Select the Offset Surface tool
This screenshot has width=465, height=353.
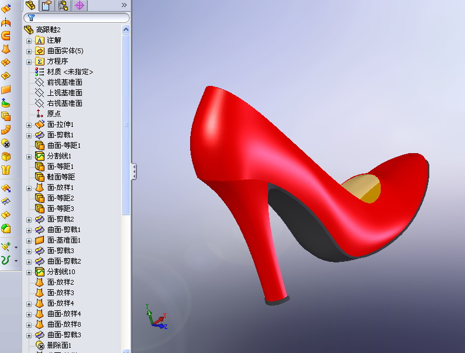click(6, 116)
